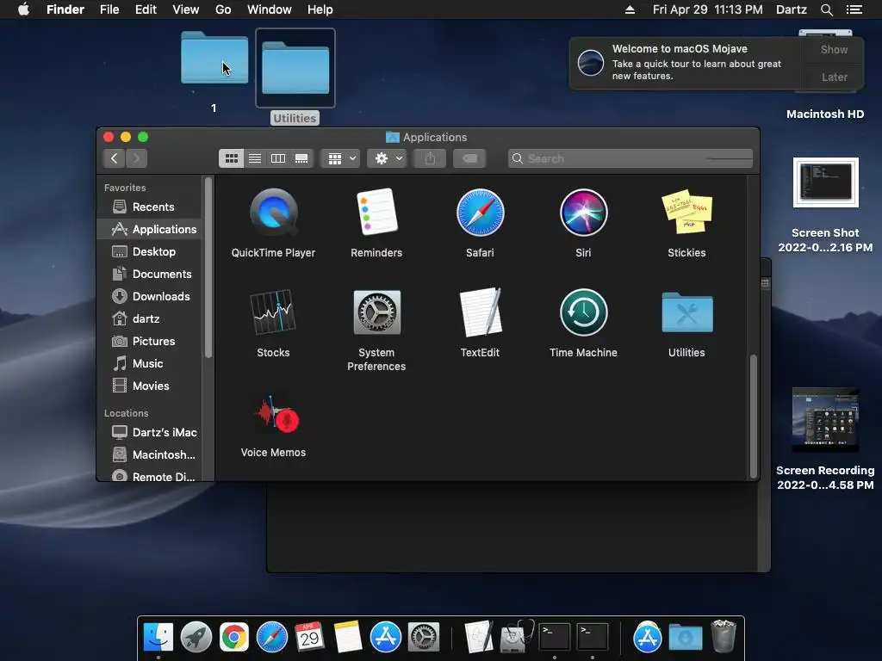Open the Window menu
Viewport: 882px width, 661px height.
click(x=270, y=9)
